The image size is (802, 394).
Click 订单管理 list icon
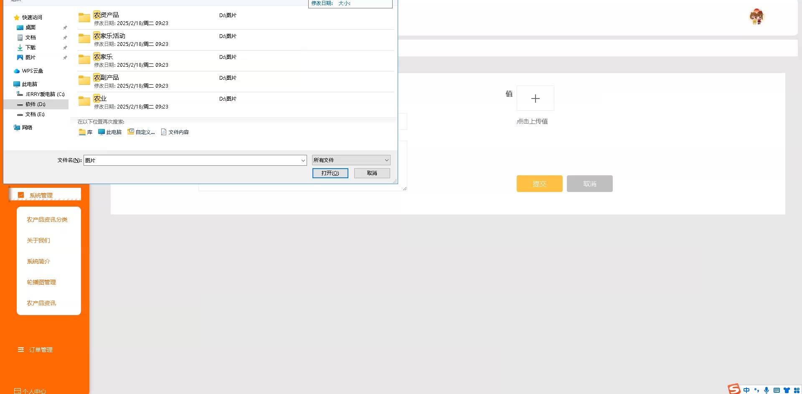point(21,350)
